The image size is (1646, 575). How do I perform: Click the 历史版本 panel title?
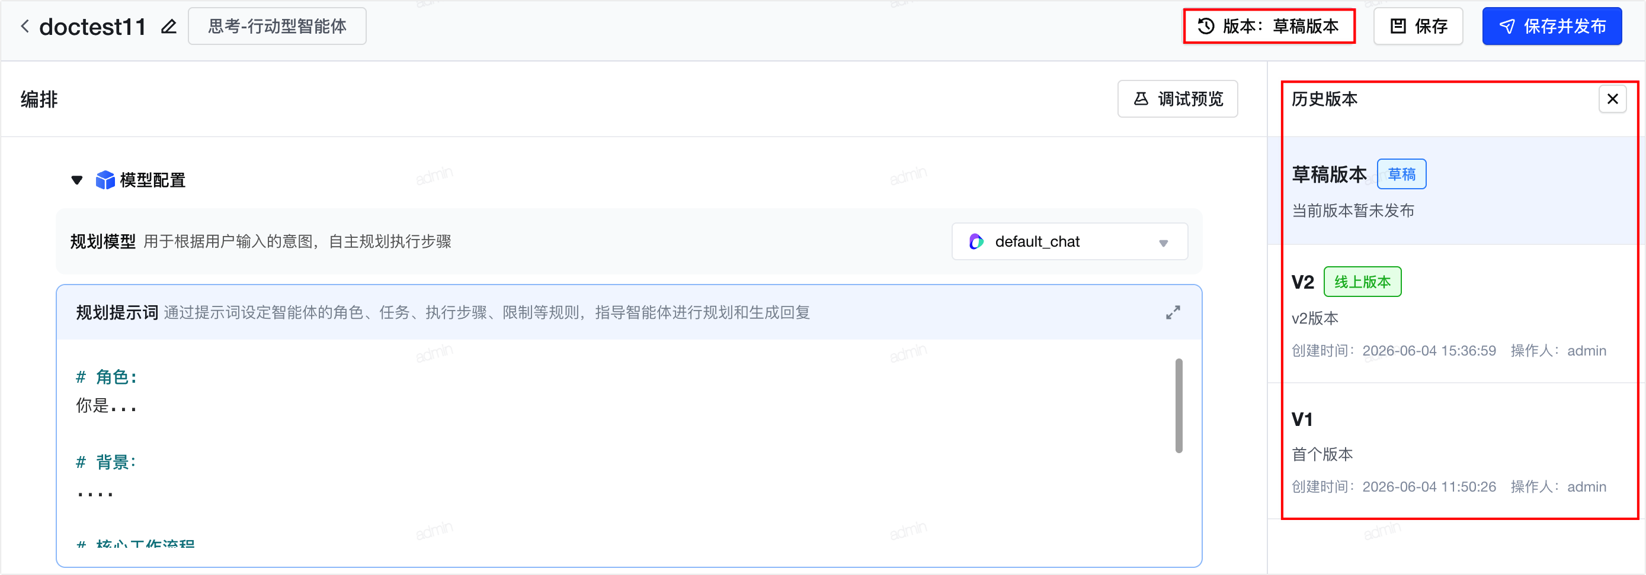pyautogui.click(x=1325, y=99)
